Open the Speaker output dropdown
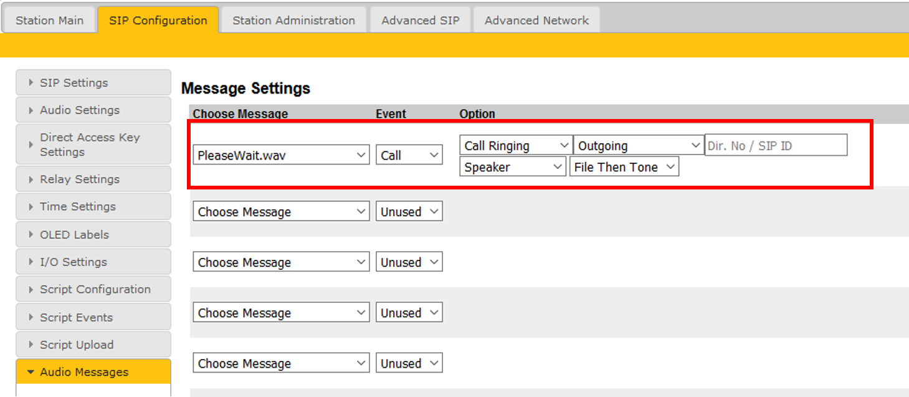The width and height of the screenshot is (909, 397). tap(513, 167)
